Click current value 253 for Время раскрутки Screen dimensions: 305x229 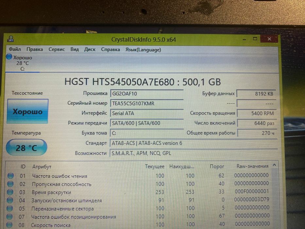pyautogui.click(x=160, y=192)
